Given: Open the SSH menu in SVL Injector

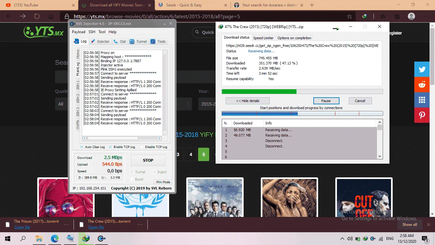Looking at the screenshot, I should point(92,32).
